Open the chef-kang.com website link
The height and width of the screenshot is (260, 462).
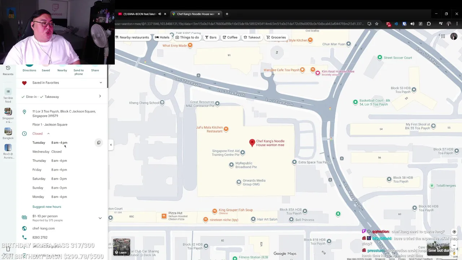[43, 228]
